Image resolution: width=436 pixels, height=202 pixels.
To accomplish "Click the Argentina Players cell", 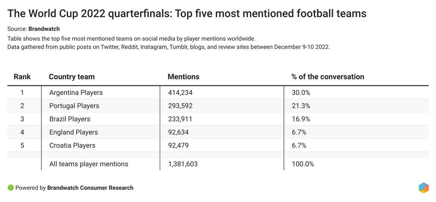I will click(76, 93).
